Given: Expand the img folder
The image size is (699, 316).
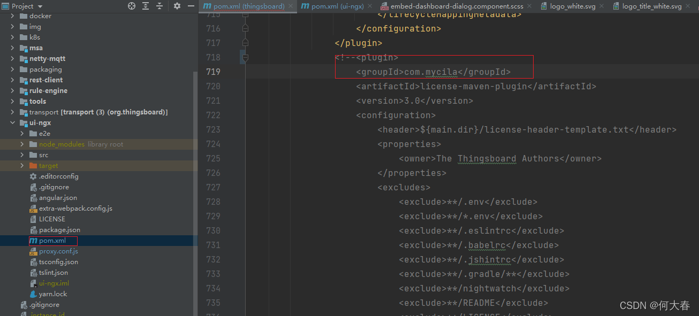Looking at the screenshot, I should (13, 27).
